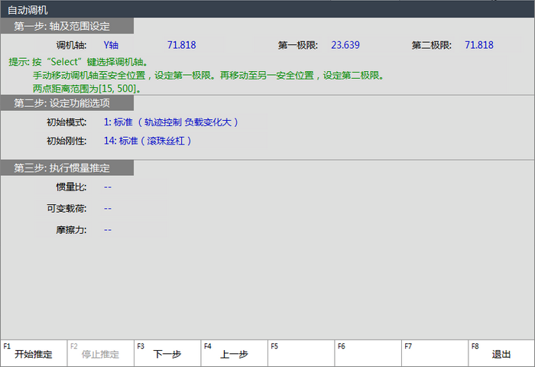The width and height of the screenshot is (535, 367).
Task: Exit with F8 退出 button
Action: pos(501,353)
